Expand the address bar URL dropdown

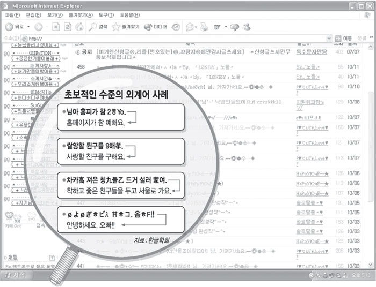click(328, 39)
